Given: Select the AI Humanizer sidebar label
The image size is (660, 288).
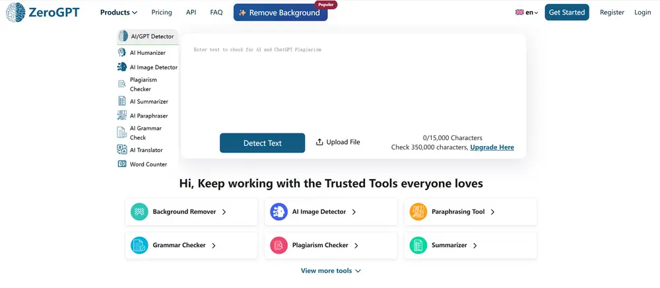Looking at the screenshot, I should tap(148, 53).
